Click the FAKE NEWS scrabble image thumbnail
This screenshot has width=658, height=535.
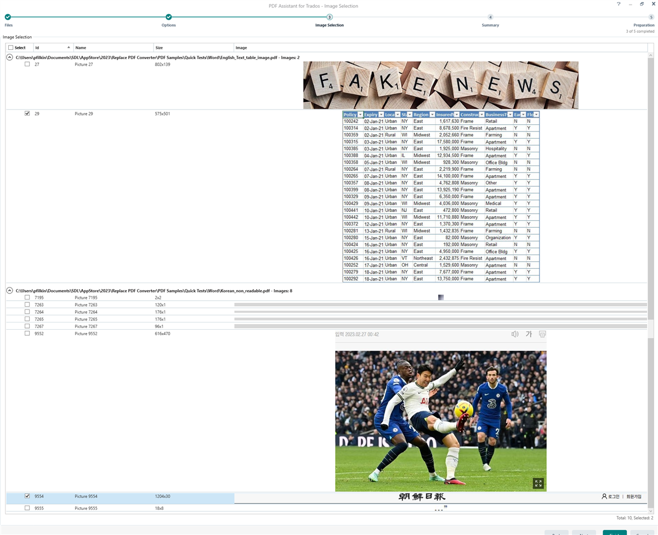point(441,85)
